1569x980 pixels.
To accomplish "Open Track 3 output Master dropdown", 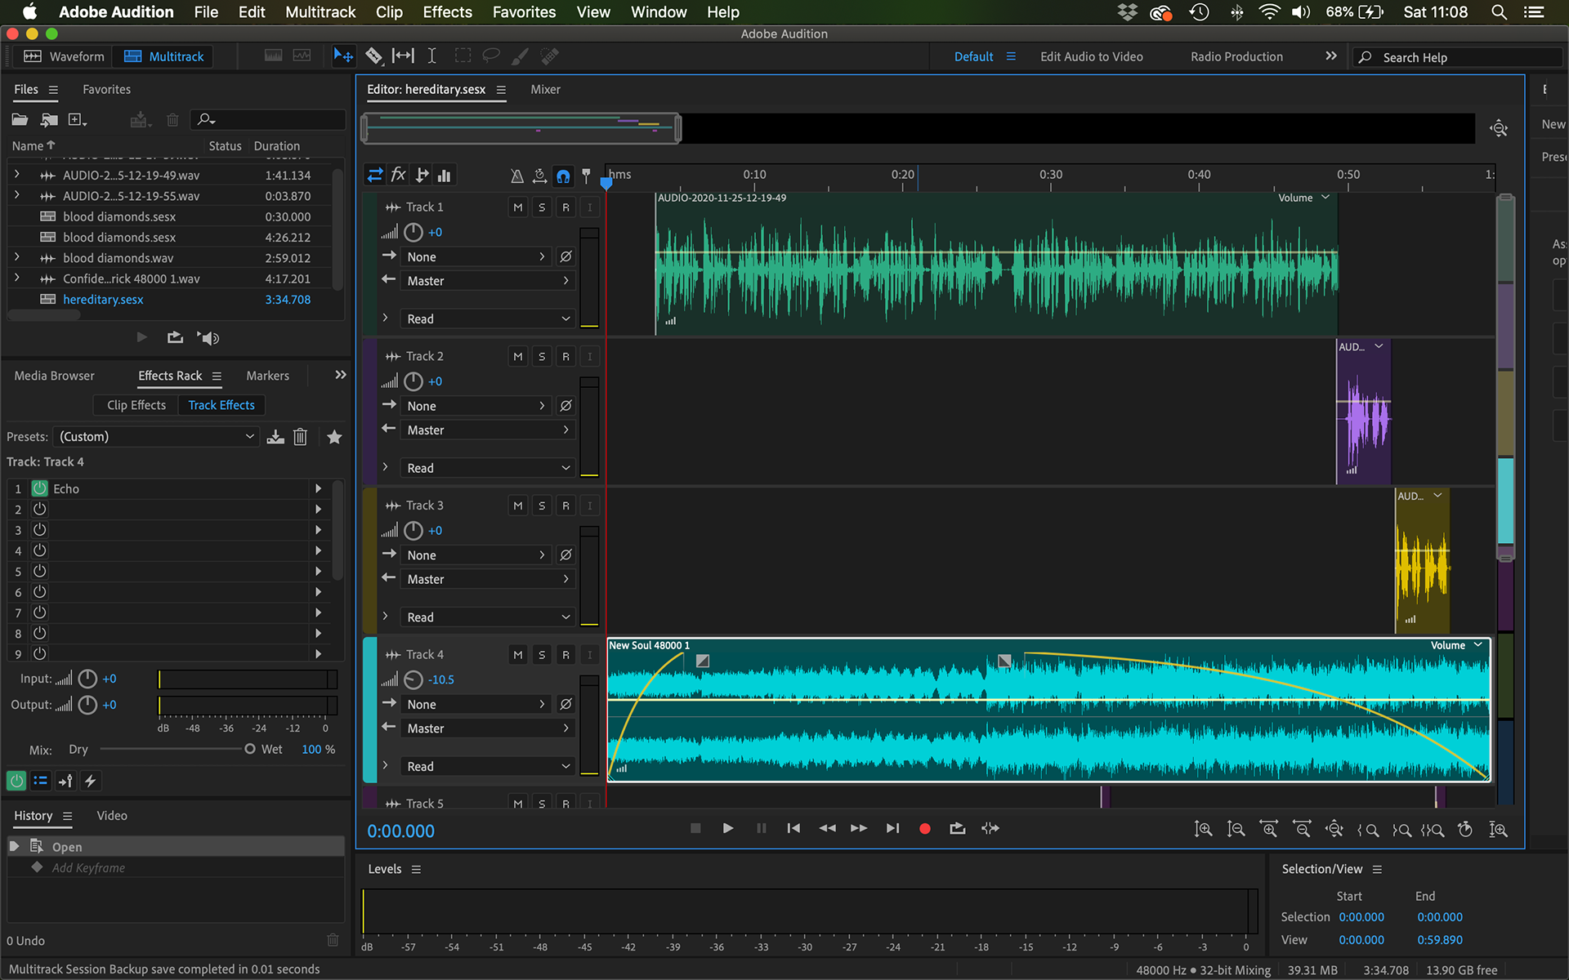I will tap(488, 579).
